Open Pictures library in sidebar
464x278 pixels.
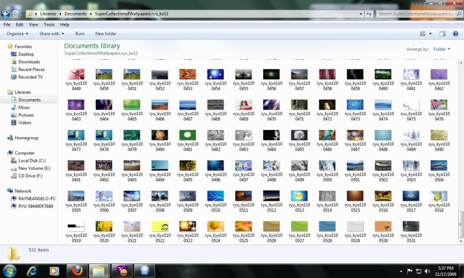26,115
